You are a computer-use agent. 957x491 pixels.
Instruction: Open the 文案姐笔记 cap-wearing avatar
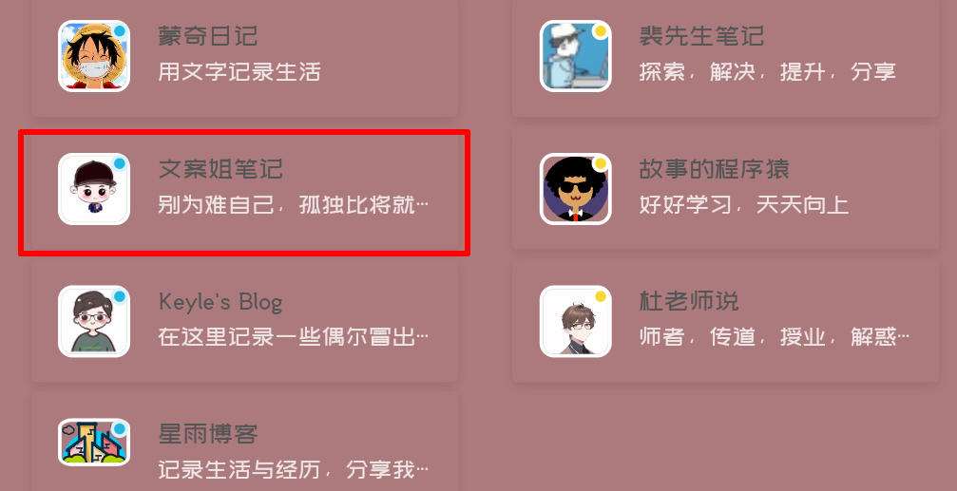click(x=94, y=189)
